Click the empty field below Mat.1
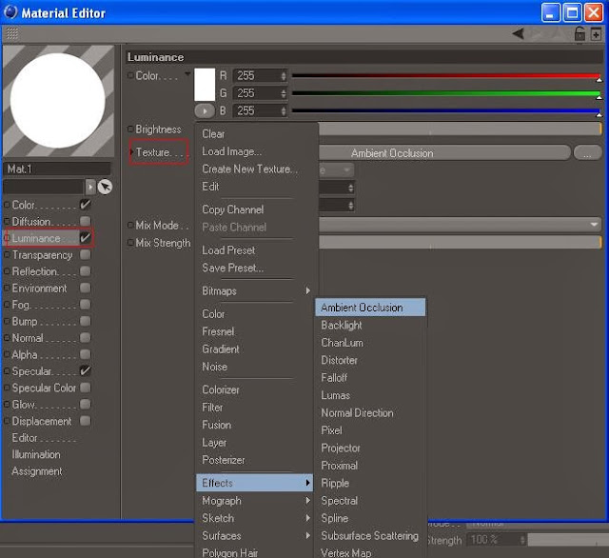The width and height of the screenshot is (609, 558). point(43,187)
